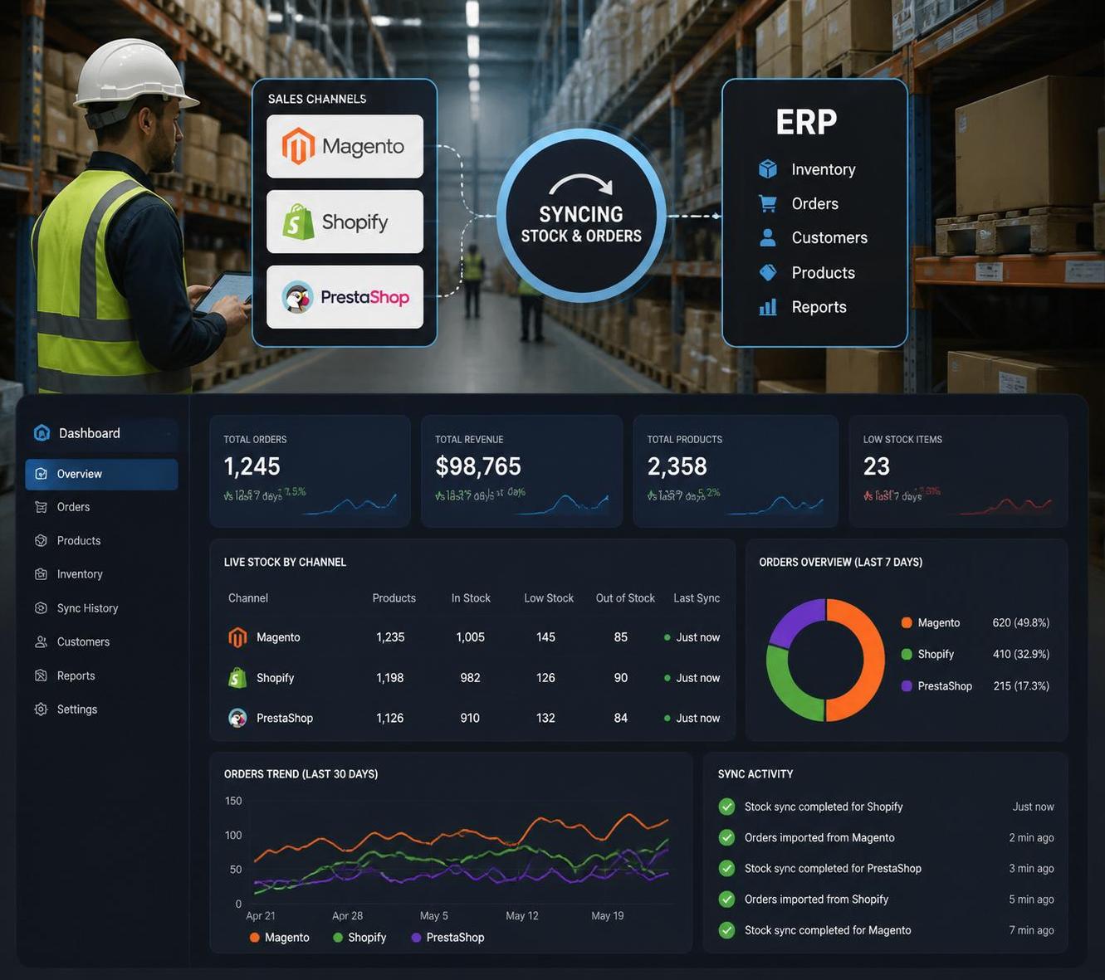The width and height of the screenshot is (1105, 980).
Task: Click PrestaShop purple dot in donut legend
Action: pos(907,686)
